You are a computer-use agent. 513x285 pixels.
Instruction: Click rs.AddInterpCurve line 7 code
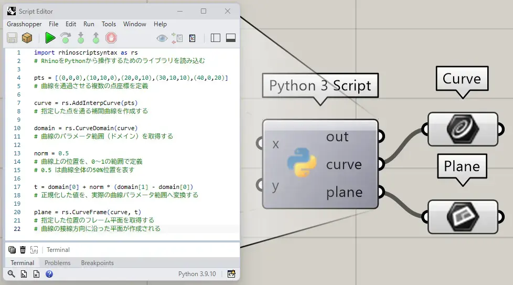click(85, 103)
